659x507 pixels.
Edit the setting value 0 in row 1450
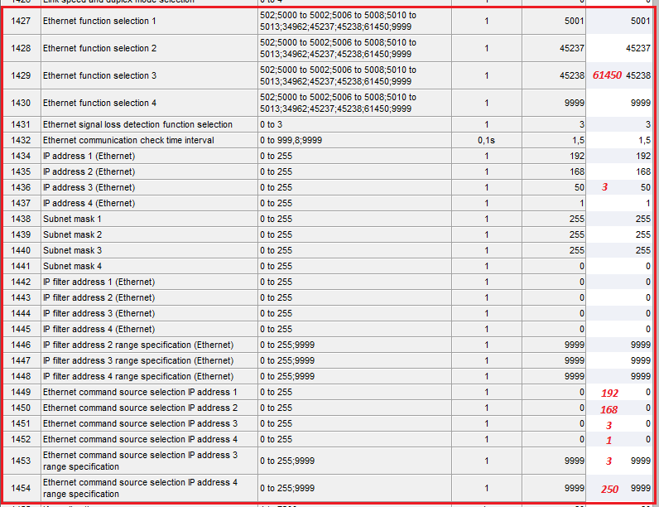(x=619, y=408)
